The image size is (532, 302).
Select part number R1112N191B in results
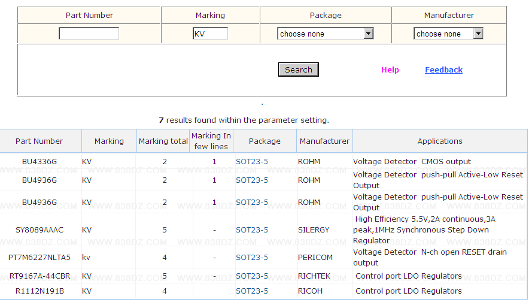click(39, 291)
